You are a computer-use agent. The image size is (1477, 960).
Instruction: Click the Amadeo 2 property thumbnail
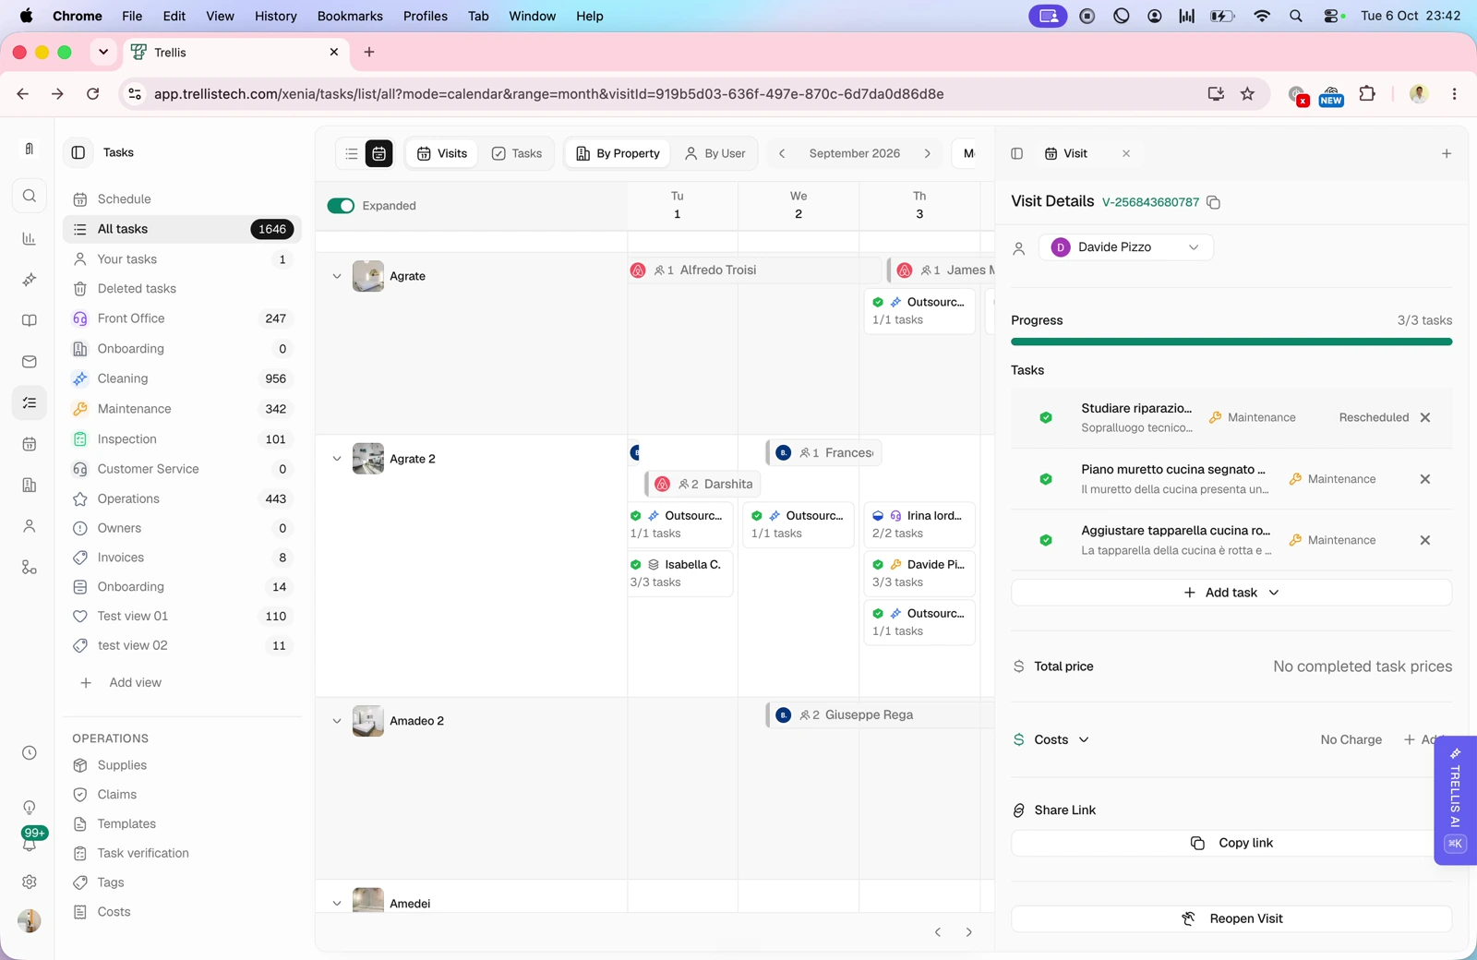click(x=368, y=721)
